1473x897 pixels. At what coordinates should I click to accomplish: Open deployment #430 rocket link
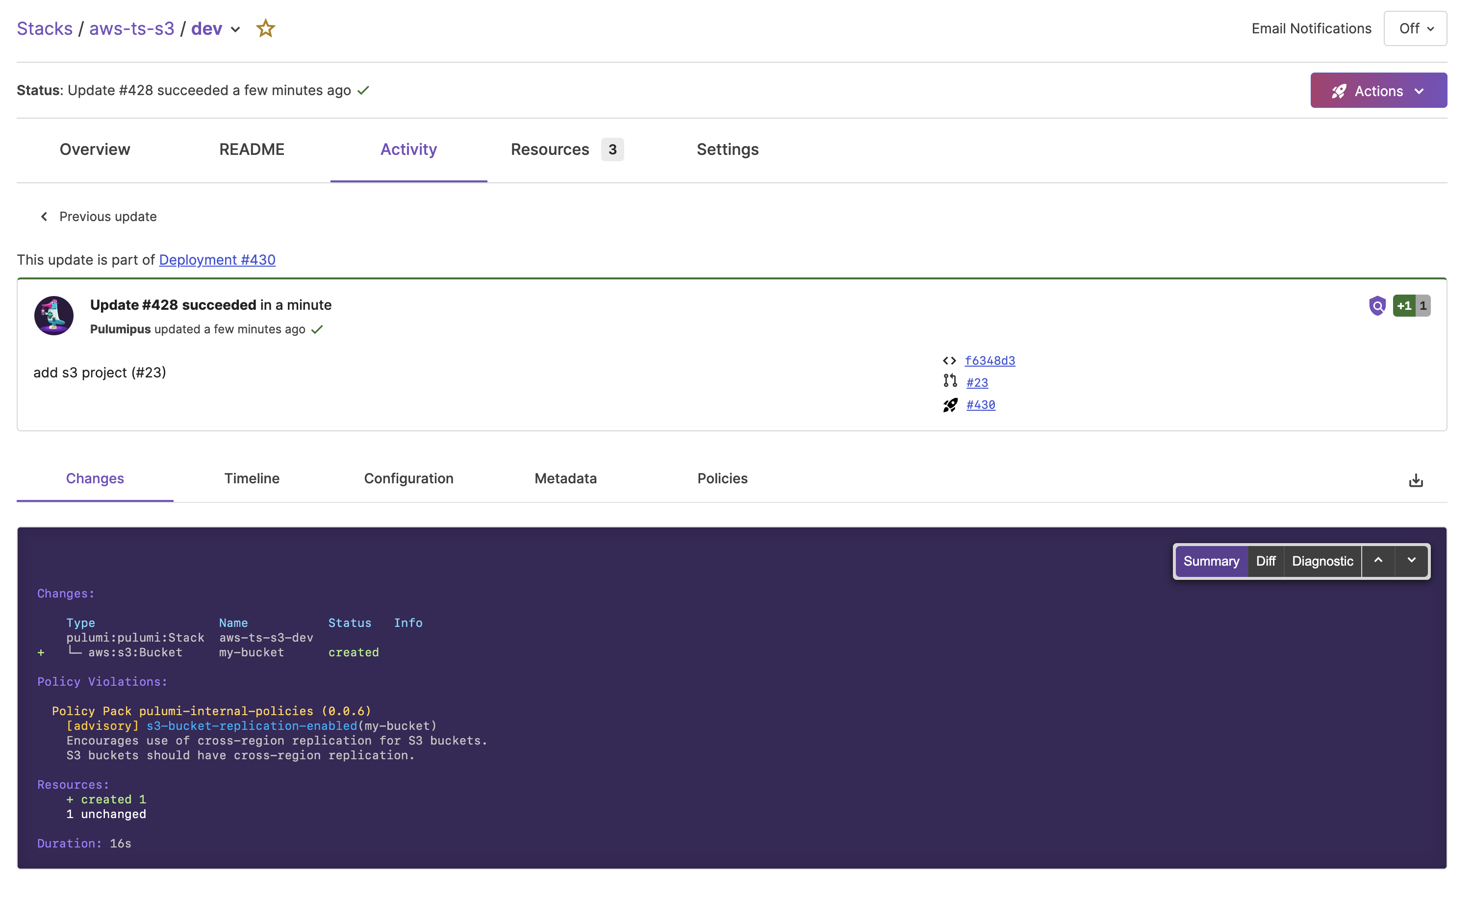(x=980, y=404)
